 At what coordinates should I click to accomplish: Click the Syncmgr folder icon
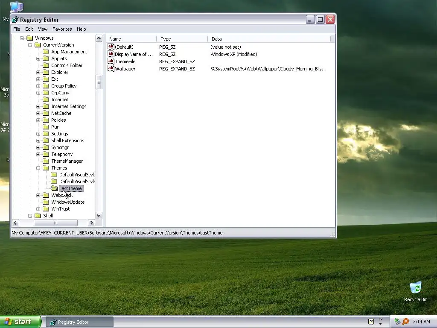[46, 147]
